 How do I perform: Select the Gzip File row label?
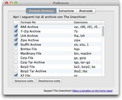(27, 58)
